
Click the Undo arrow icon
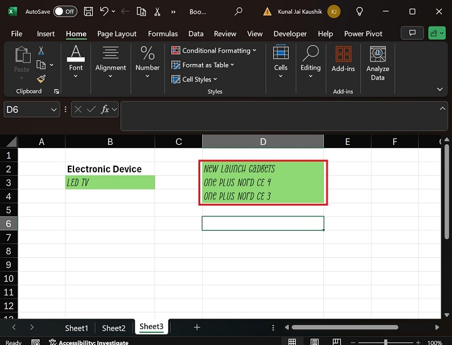tap(104, 11)
